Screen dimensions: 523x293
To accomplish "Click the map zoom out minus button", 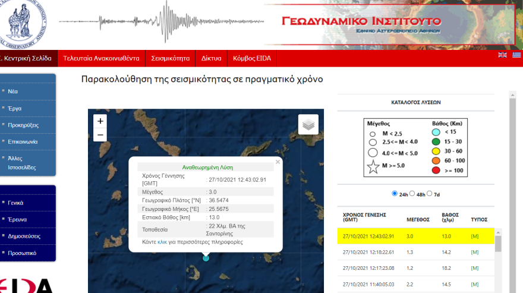I will (100, 136).
